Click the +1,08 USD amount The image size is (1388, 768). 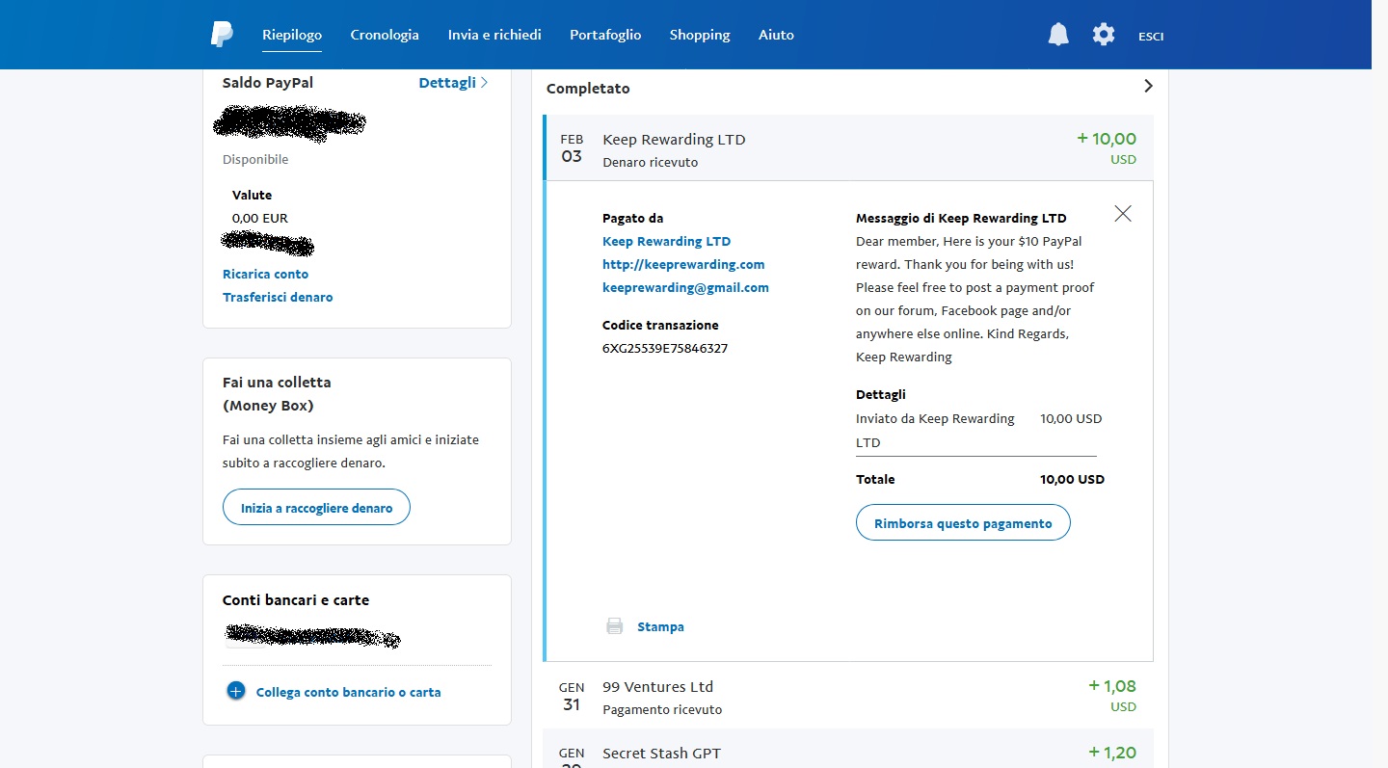coord(1112,695)
